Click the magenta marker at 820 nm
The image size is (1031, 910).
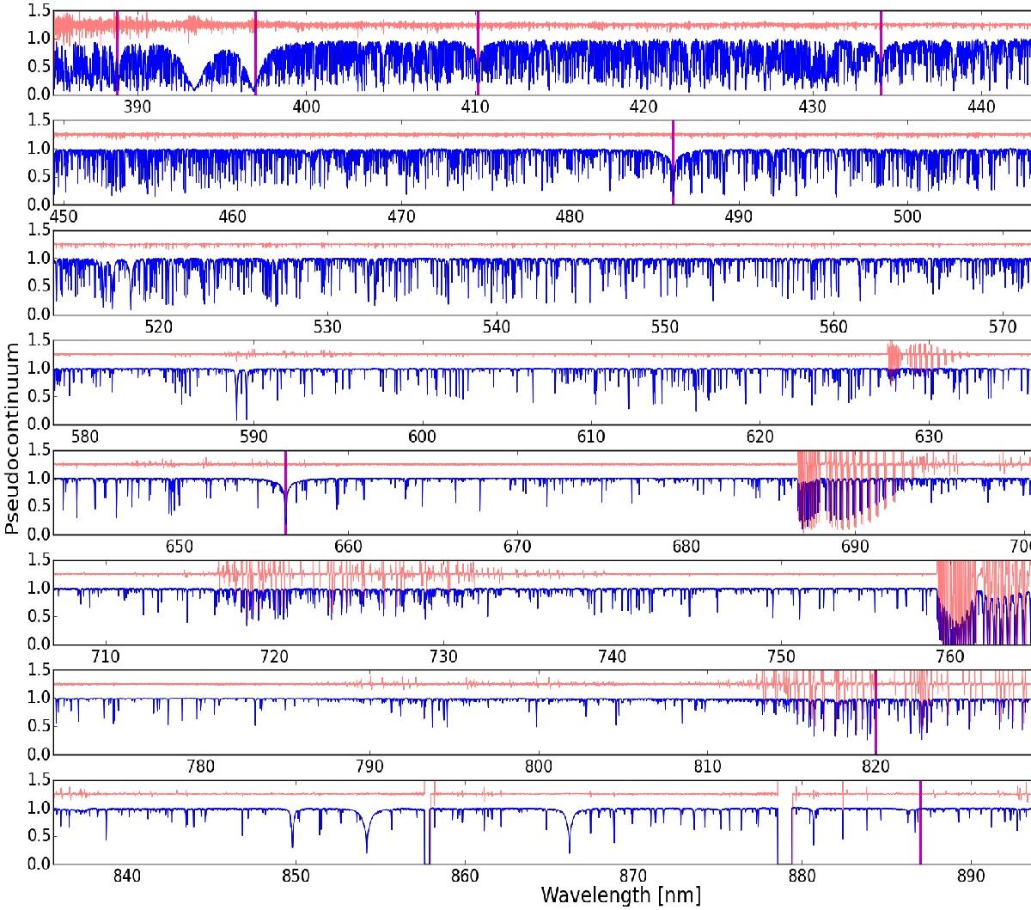pyautogui.click(x=875, y=712)
